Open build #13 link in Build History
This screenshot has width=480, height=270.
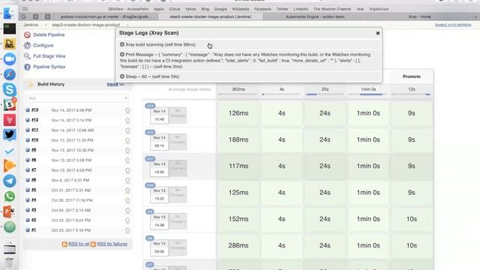point(35,110)
